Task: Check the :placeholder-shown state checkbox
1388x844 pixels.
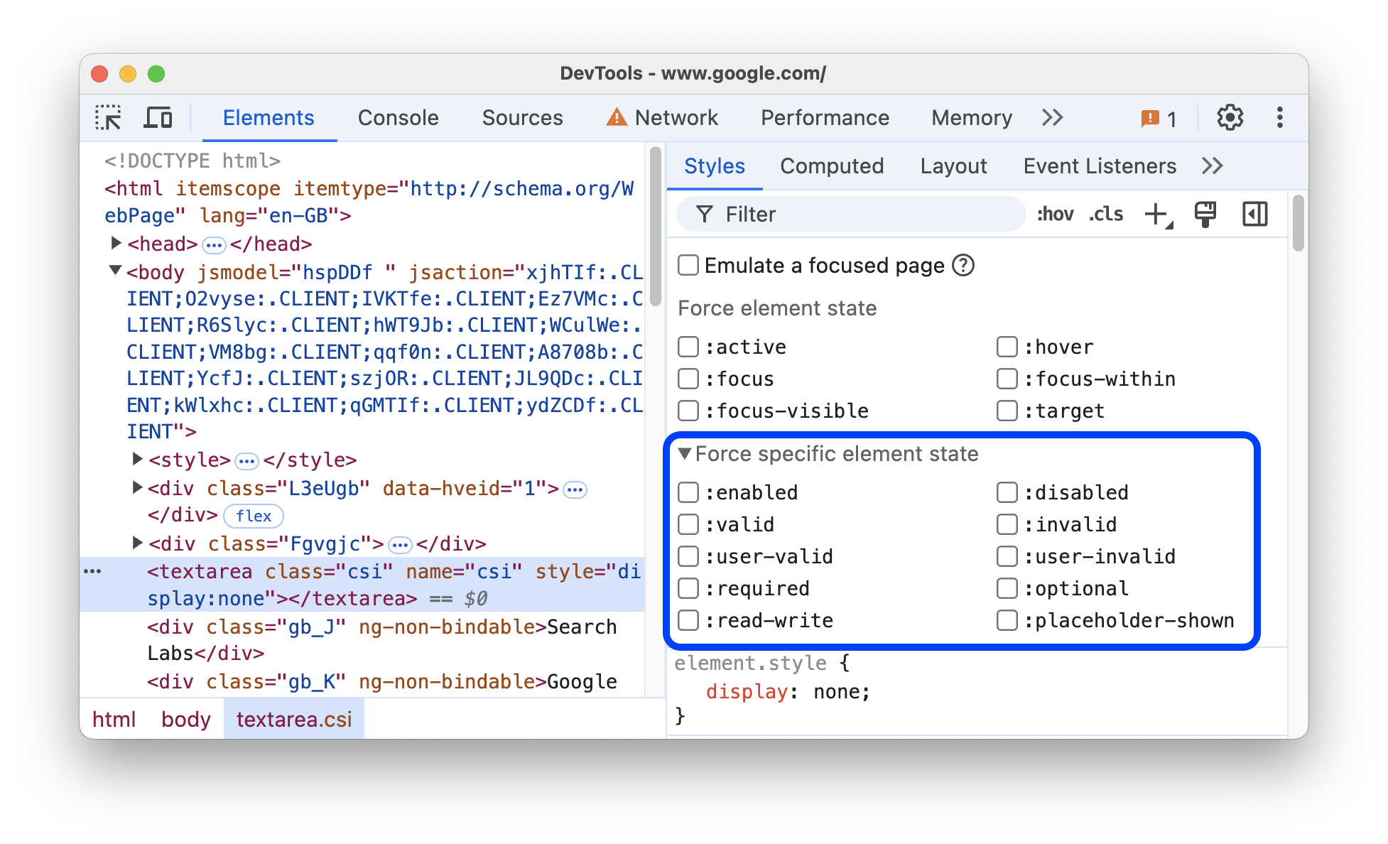Action: tap(1003, 622)
